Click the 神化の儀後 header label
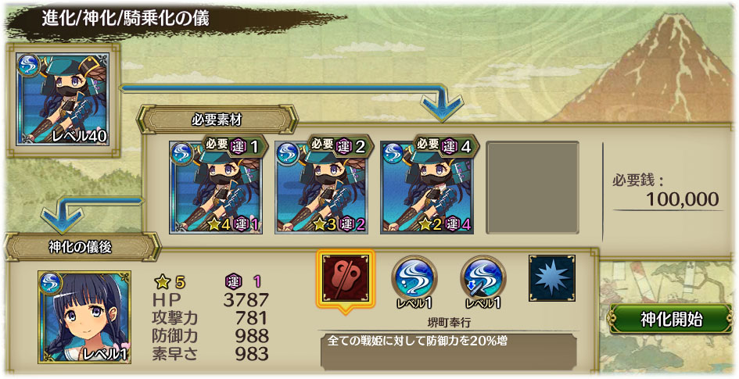Image resolution: width=739 pixels, height=379 pixels. [80, 247]
